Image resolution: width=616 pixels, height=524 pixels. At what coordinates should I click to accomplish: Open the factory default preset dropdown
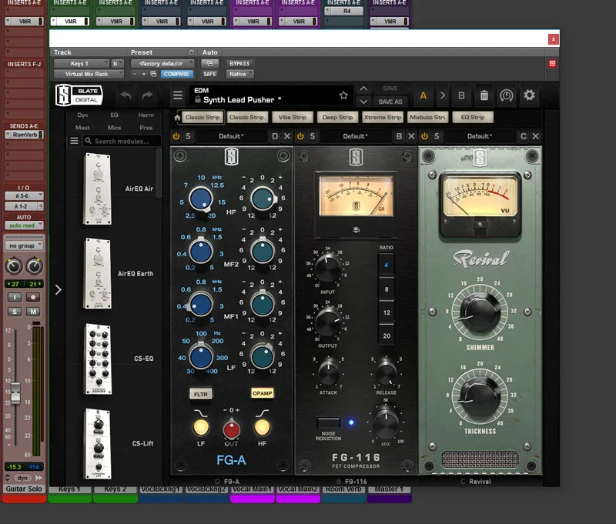(x=164, y=63)
